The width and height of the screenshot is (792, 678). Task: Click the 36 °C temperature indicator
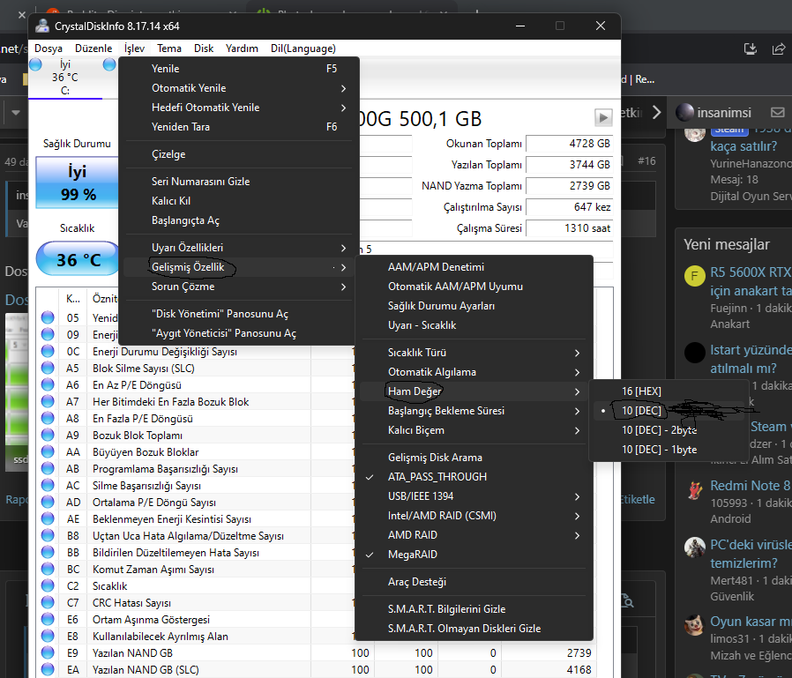[77, 260]
